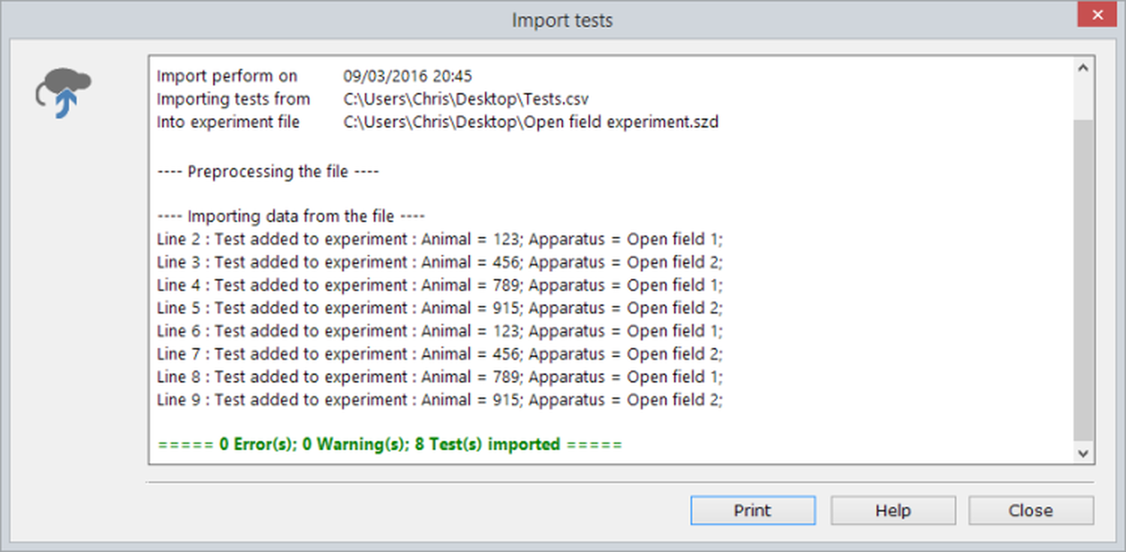Click the vertical scrollbar thumb

coord(1083,277)
